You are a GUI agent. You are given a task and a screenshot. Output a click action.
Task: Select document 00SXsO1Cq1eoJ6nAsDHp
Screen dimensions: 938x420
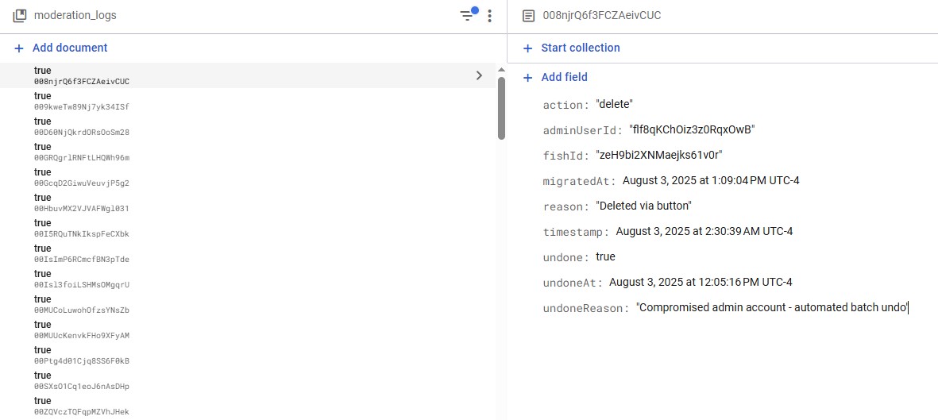249,380
